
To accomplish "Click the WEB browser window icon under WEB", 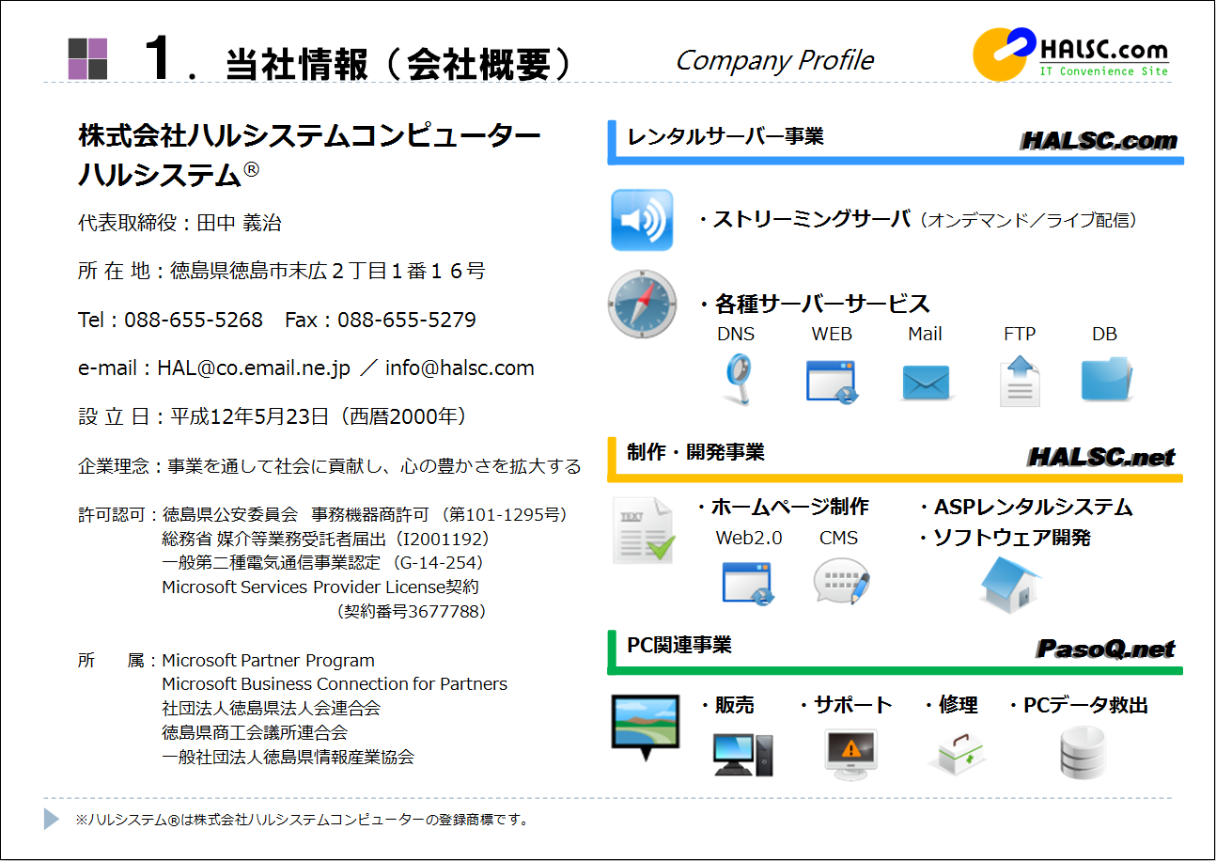I will [x=832, y=381].
